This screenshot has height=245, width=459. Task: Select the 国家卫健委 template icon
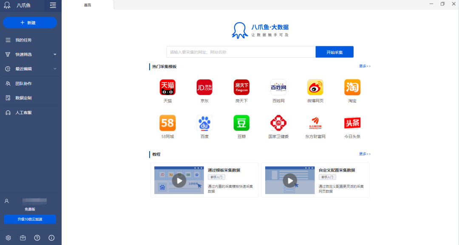[278, 123]
